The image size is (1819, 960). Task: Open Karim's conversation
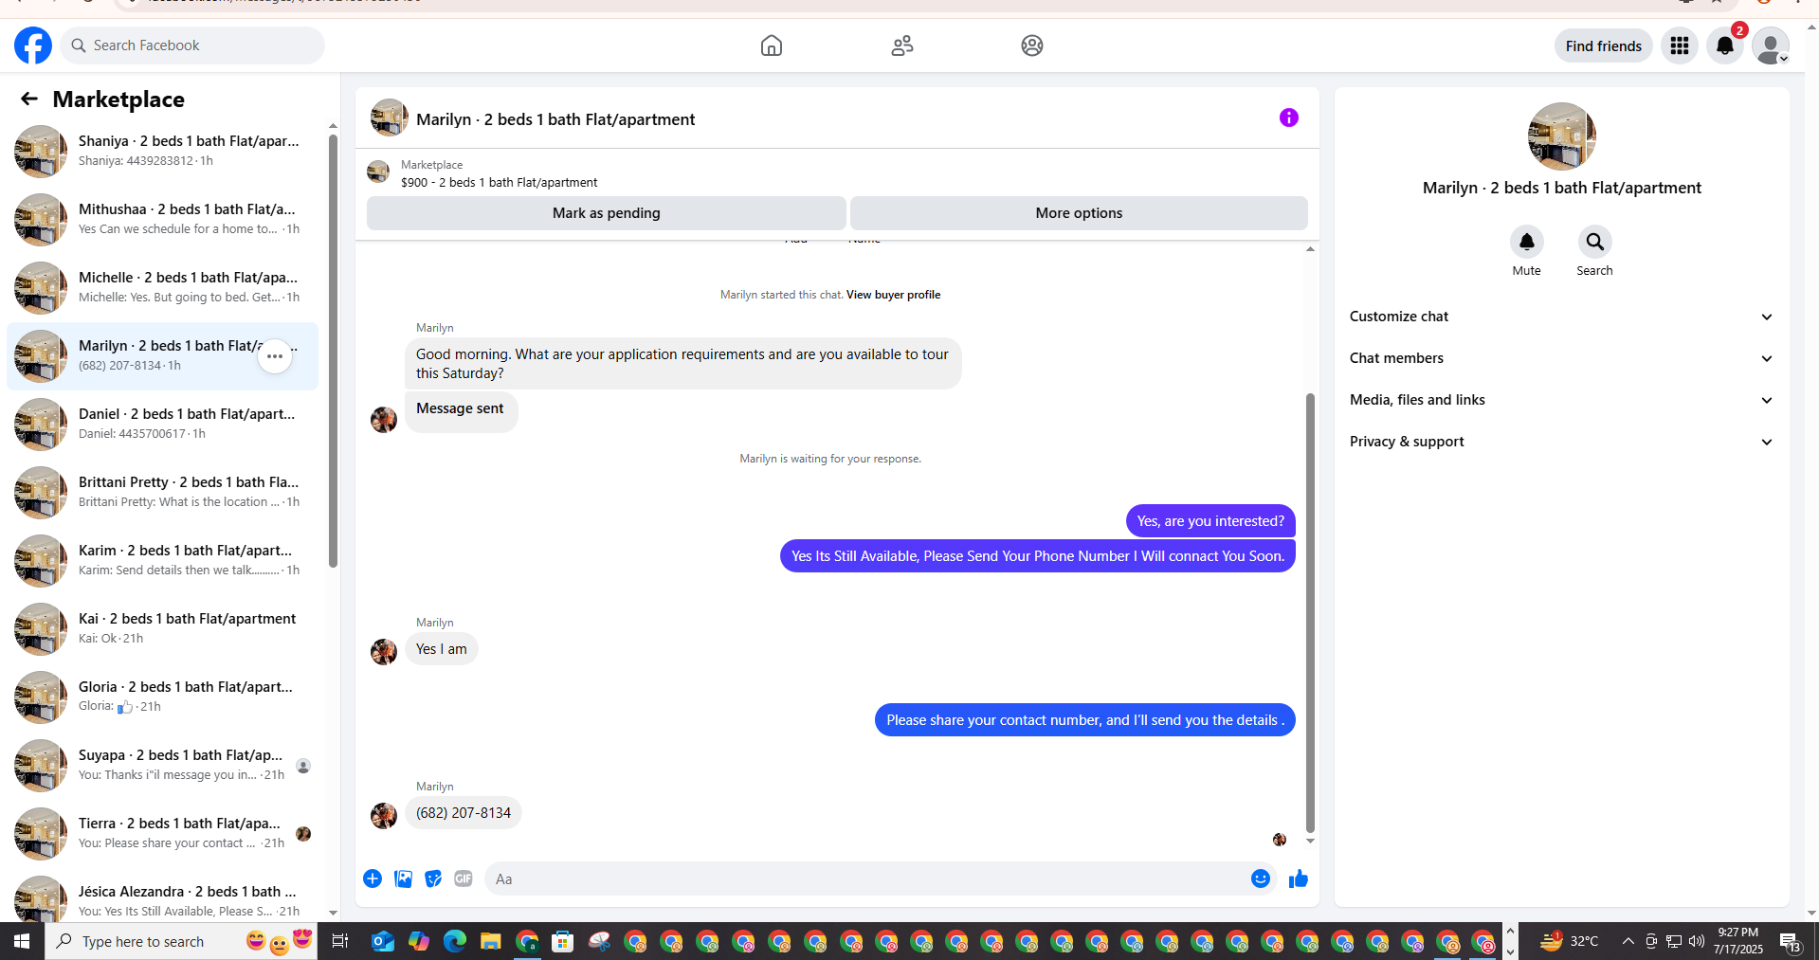pyautogui.click(x=163, y=561)
